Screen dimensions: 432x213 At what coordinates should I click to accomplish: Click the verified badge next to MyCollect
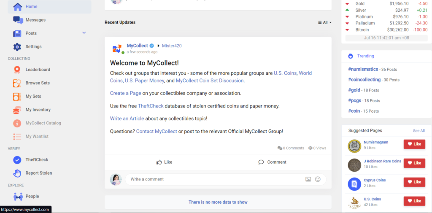[151, 46]
